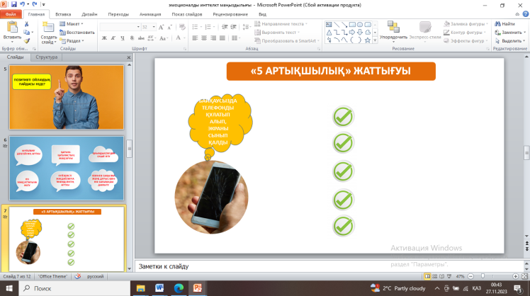Open the Макет layout dropdown
The width and height of the screenshot is (530, 296).
72,23
